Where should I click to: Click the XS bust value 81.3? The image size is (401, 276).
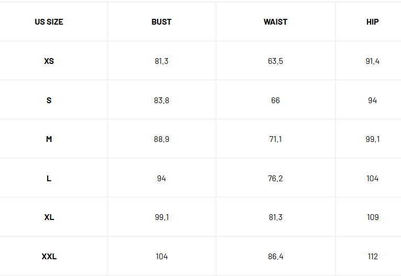[x=161, y=61]
